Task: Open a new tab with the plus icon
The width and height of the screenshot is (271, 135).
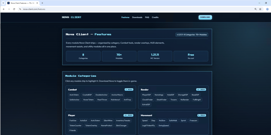Action: coord(42,3)
